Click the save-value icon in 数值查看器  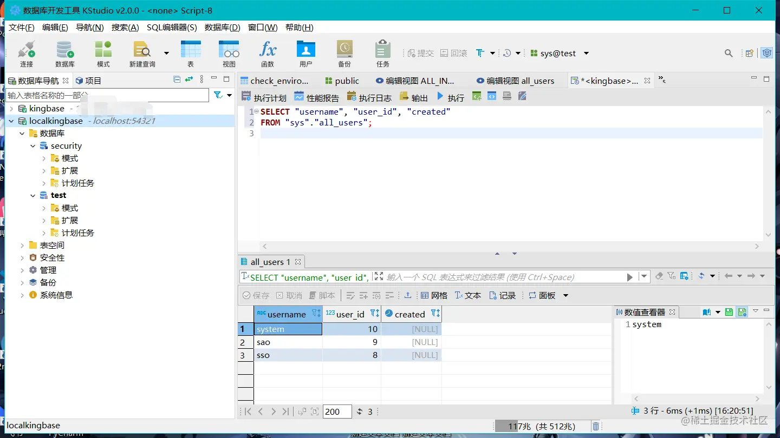point(729,312)
